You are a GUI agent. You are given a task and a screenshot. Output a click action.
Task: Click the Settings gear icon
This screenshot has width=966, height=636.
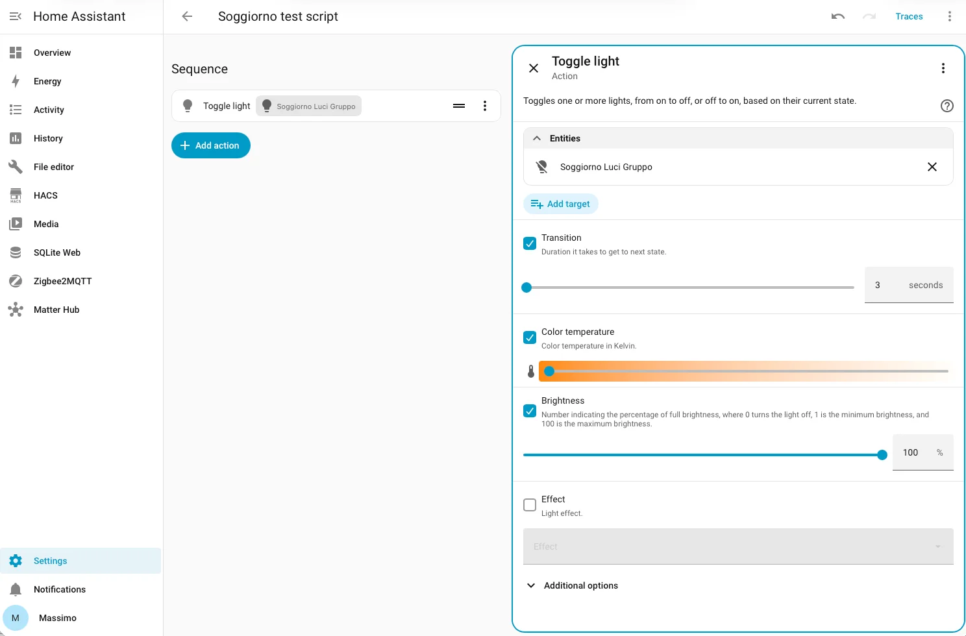[x=16, y=561]
